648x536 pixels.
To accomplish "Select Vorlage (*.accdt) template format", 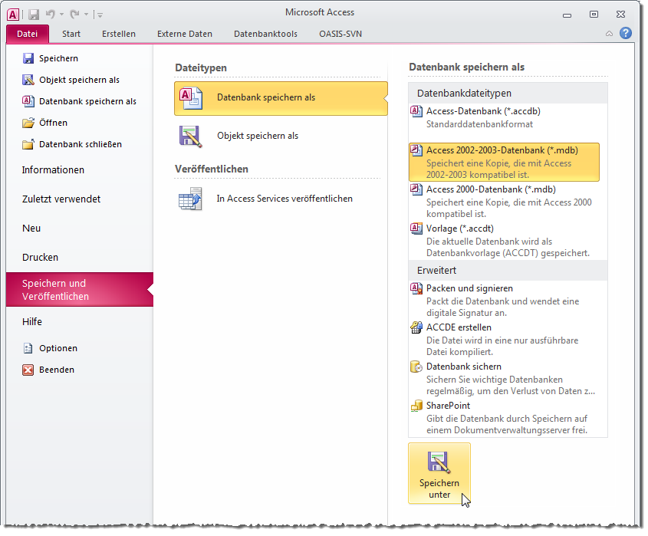I will (x=459, y=229).
